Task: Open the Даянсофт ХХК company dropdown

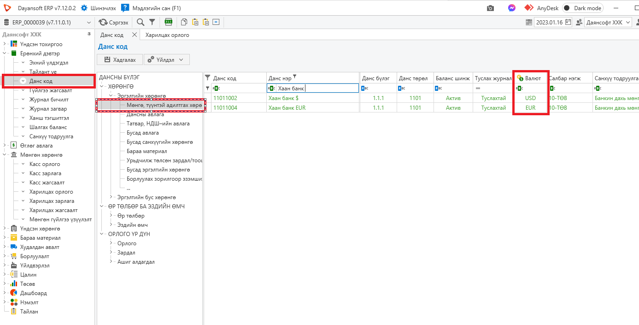Action: click(609, 22)
